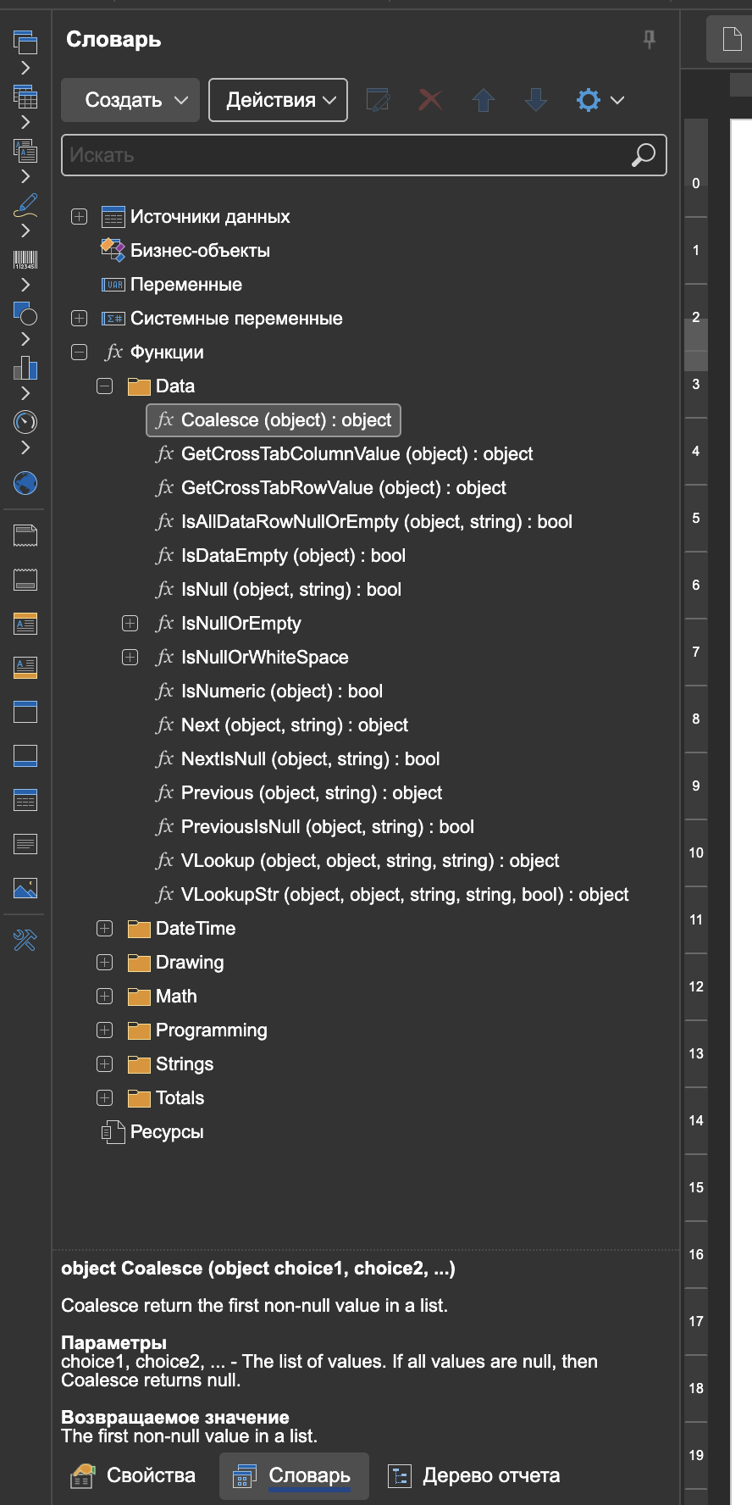Switch to the Дерево отчета tab

pos(473,1475)
